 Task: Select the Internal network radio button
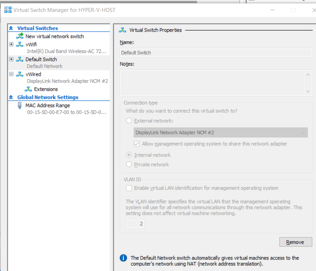click(129, 155)
